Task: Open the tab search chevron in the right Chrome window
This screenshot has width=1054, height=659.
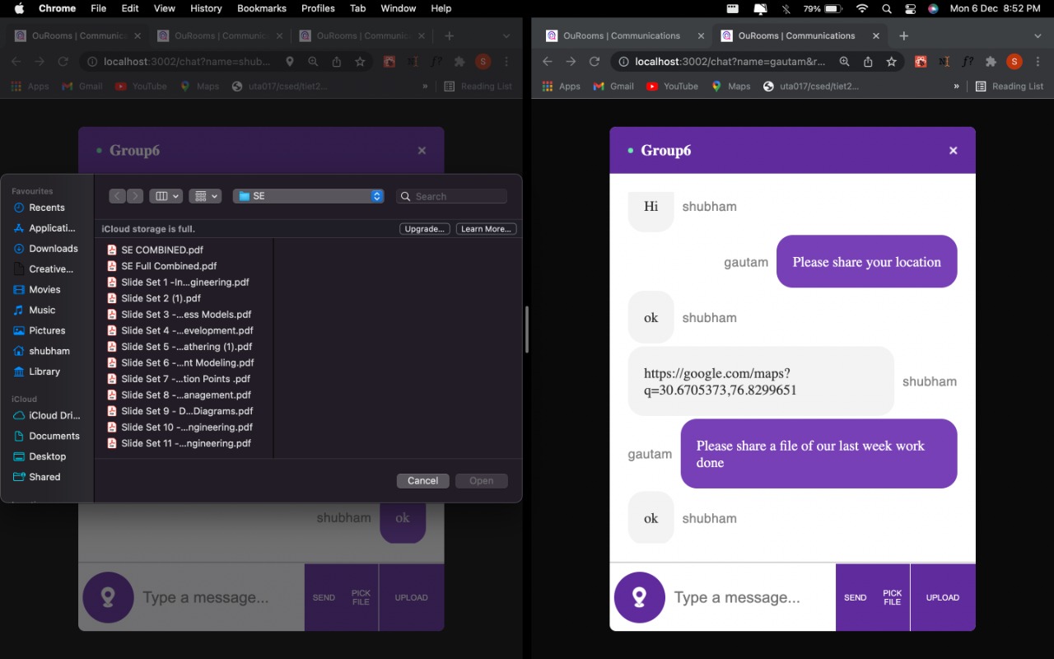Action: pos(1038,35)
